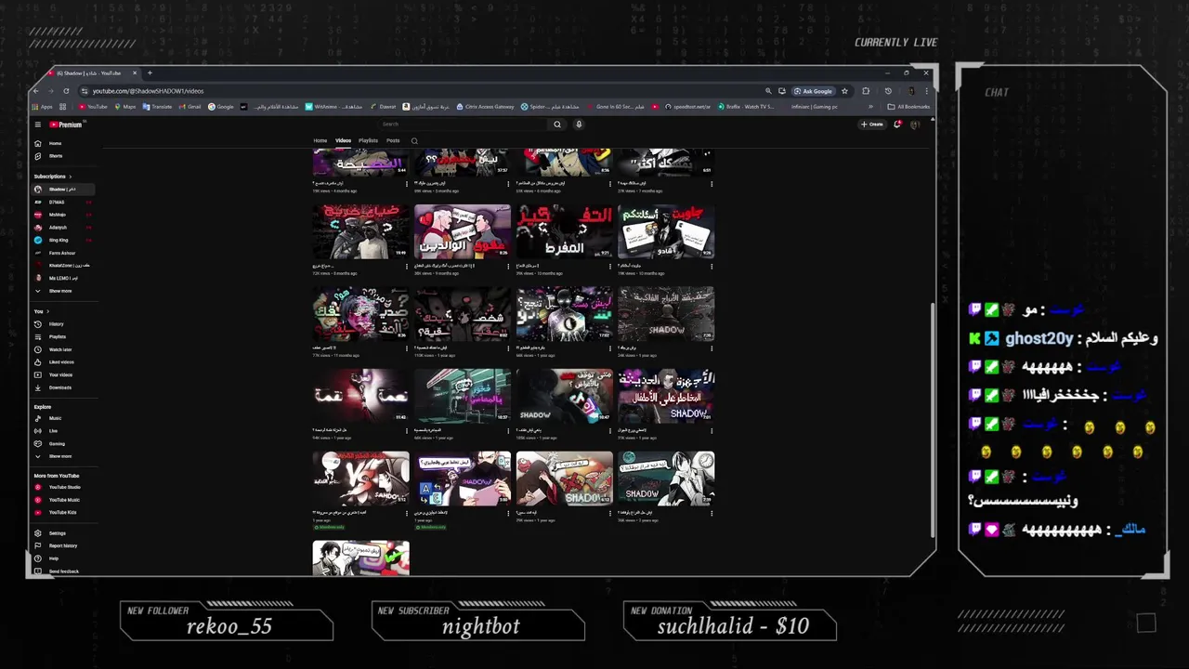Click the channel search magnifier icon
The width and height of the screenshot is (1189, 669).
pos(414,141)
